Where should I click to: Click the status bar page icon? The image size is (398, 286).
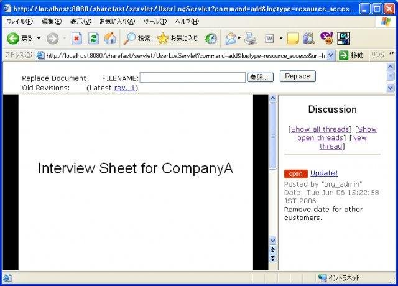tap(7, 279)
